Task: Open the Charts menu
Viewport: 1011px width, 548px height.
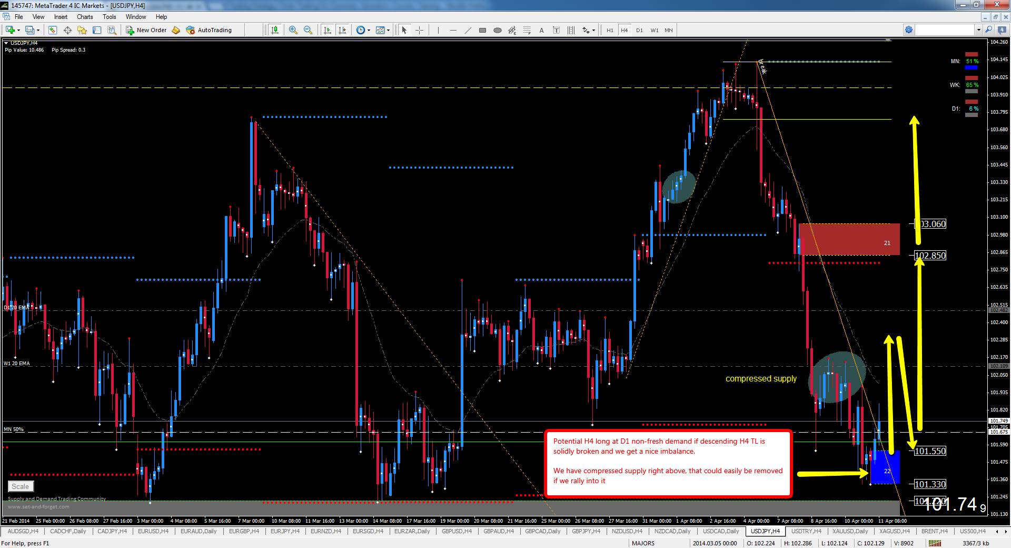Action: pos(85,17)
